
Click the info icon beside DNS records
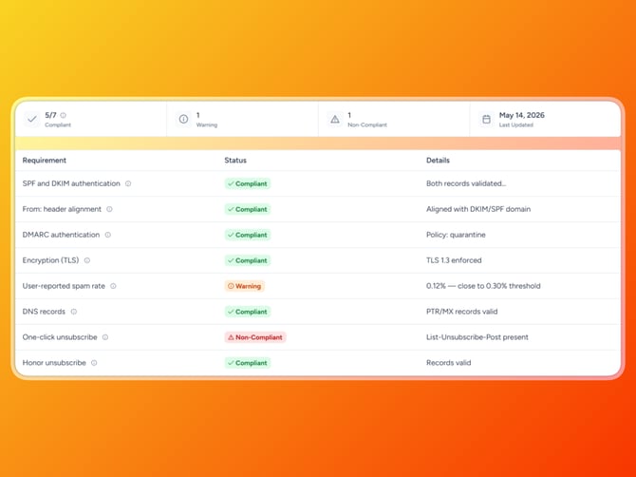click(74, 312)
